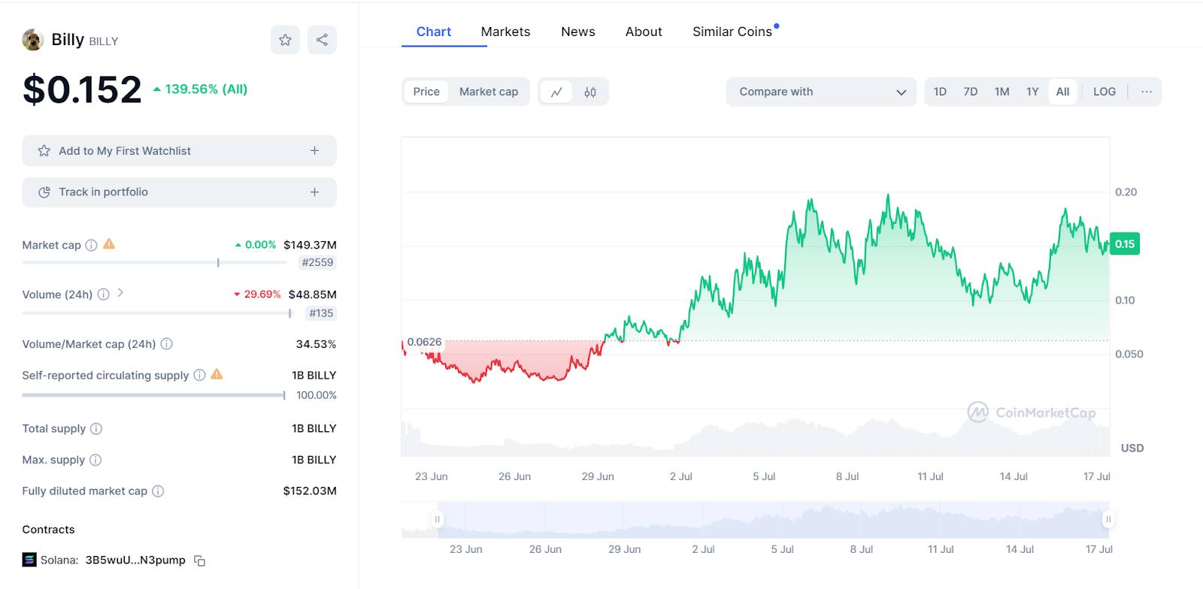Click the BILLY ticker symbol text
1203x589 pixels.
click(x=104, y=41)
